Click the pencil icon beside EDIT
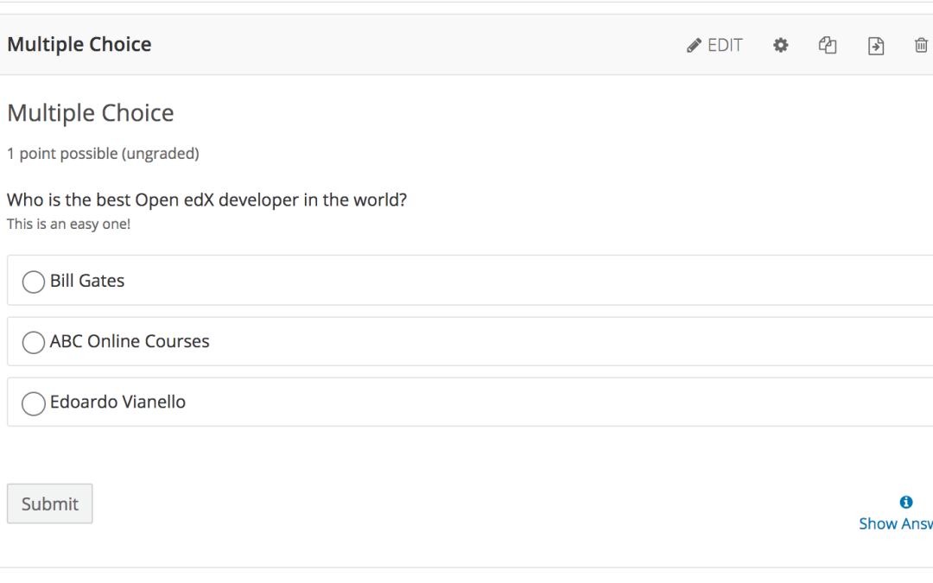Viewport: 933px width, 583px height. click(694, 46)
